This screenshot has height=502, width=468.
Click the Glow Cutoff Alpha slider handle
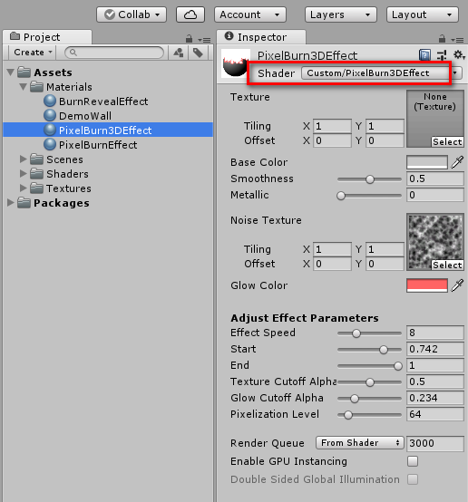[355, 399]
